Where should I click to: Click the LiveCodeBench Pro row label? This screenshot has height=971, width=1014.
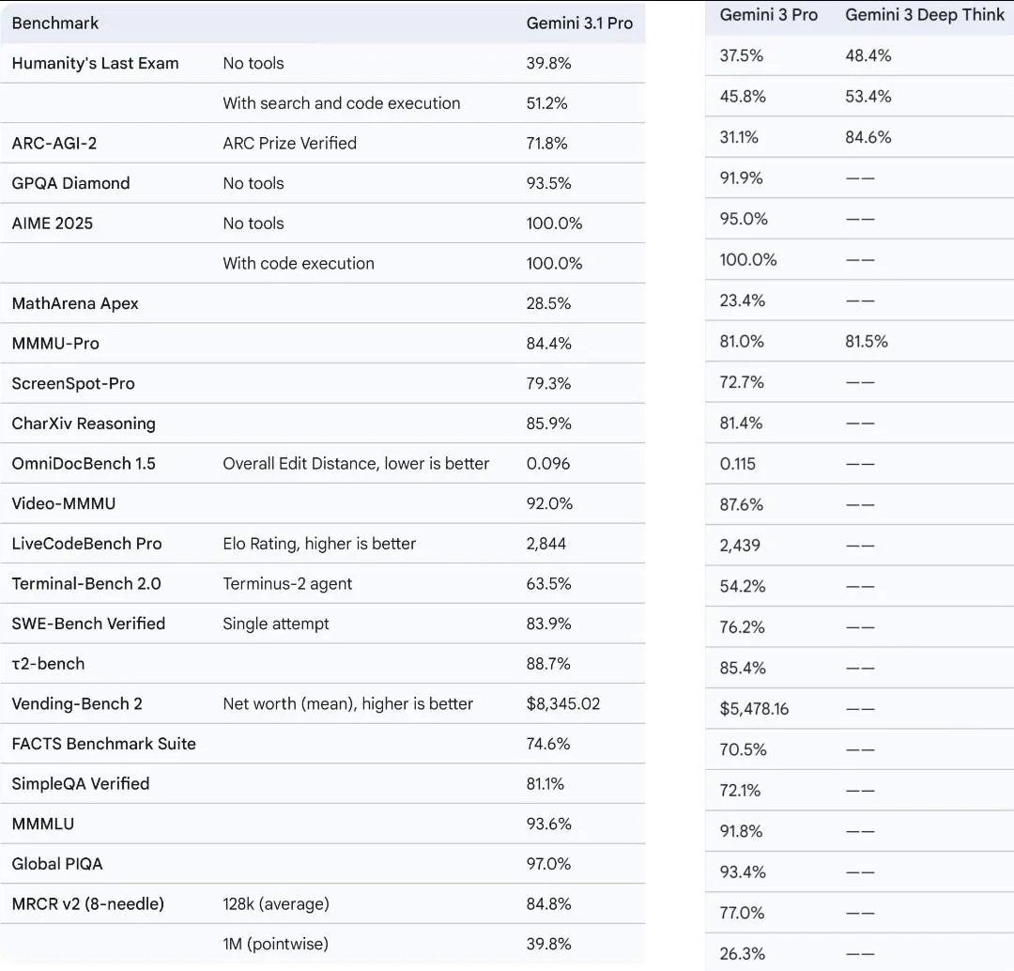click(x=86, y=543)
